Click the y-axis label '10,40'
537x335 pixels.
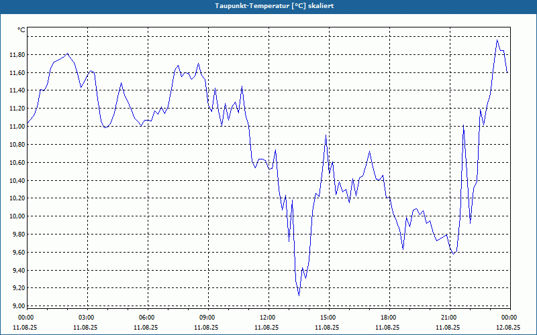17,180
